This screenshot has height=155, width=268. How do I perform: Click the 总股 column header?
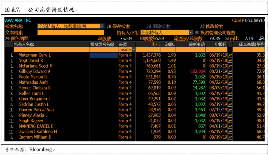point(170,45)
